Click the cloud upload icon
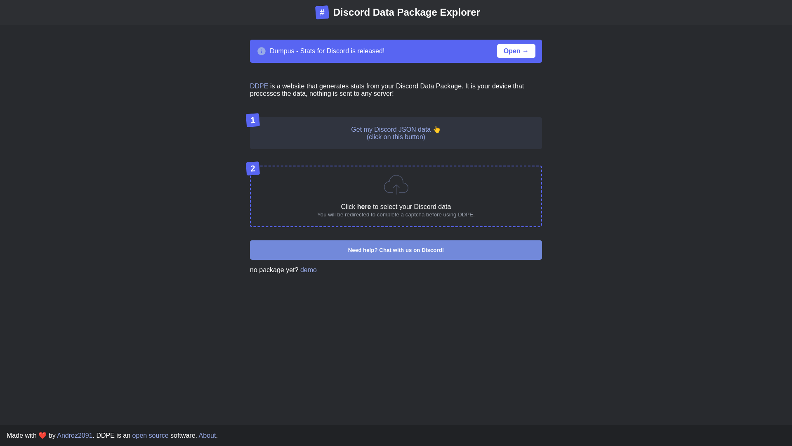Image resolution: width=792 pixels, height=446 pixels. click(396, 185)
